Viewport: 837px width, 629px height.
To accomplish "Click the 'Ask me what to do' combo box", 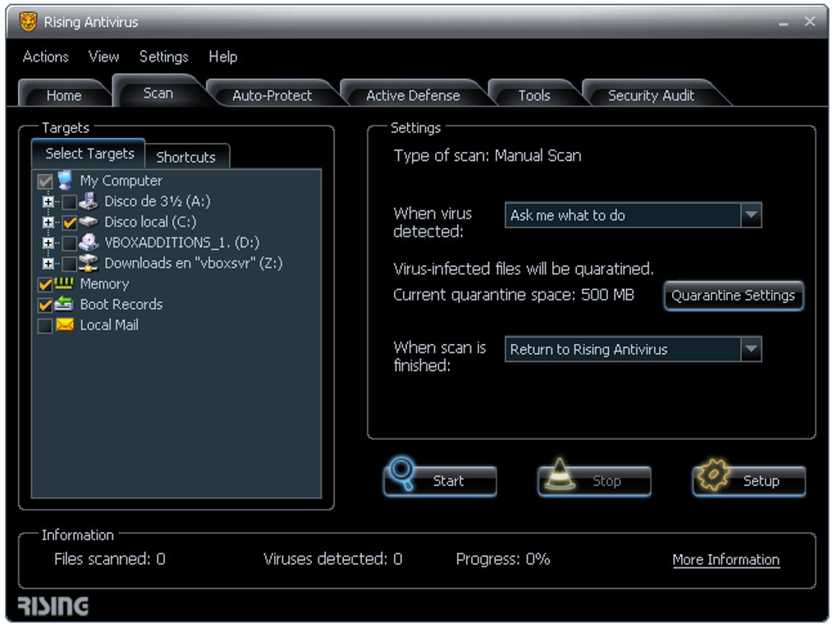I will [x=633, y=215].
